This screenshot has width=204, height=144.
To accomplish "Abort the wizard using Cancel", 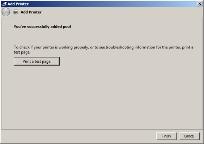I will pos(189,136).
